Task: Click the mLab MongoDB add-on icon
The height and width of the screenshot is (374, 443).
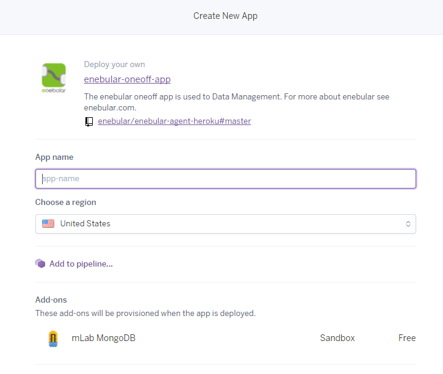Action: (54, 338)
